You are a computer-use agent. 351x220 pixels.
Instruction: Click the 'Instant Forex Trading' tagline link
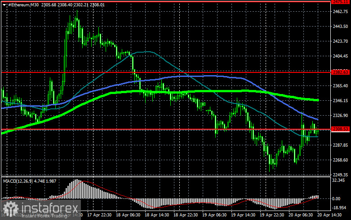(x=44, y=216)
